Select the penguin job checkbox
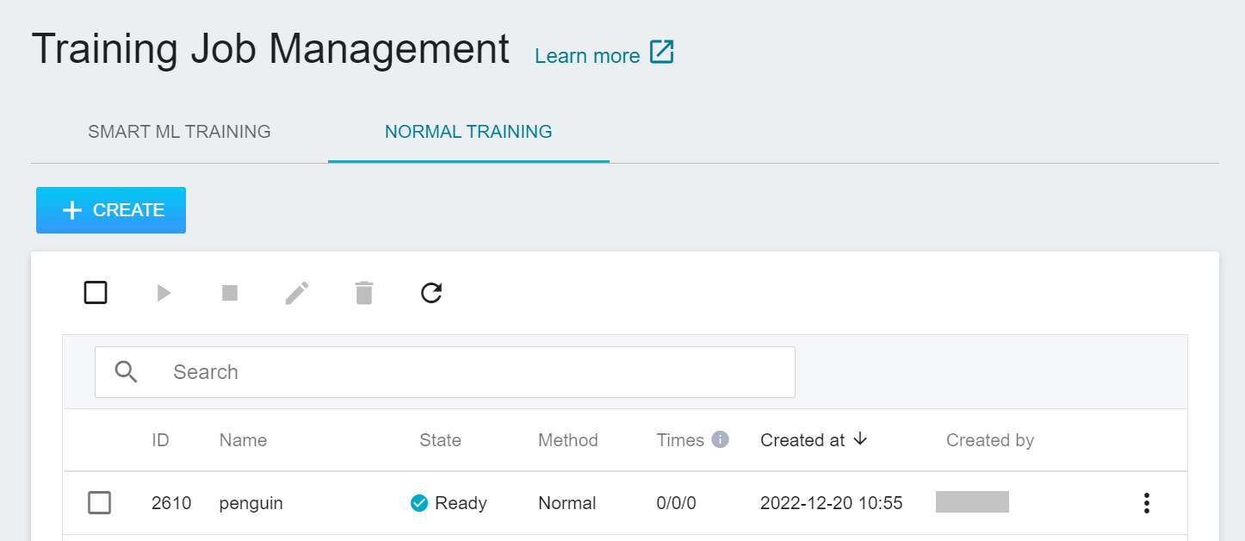 100,503
